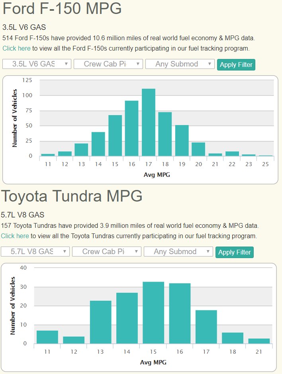Viewport: 282px width, 374px height.
Task: Open the Tundra Crew Cab Pickup body dropdown
Action: [107, 251]
